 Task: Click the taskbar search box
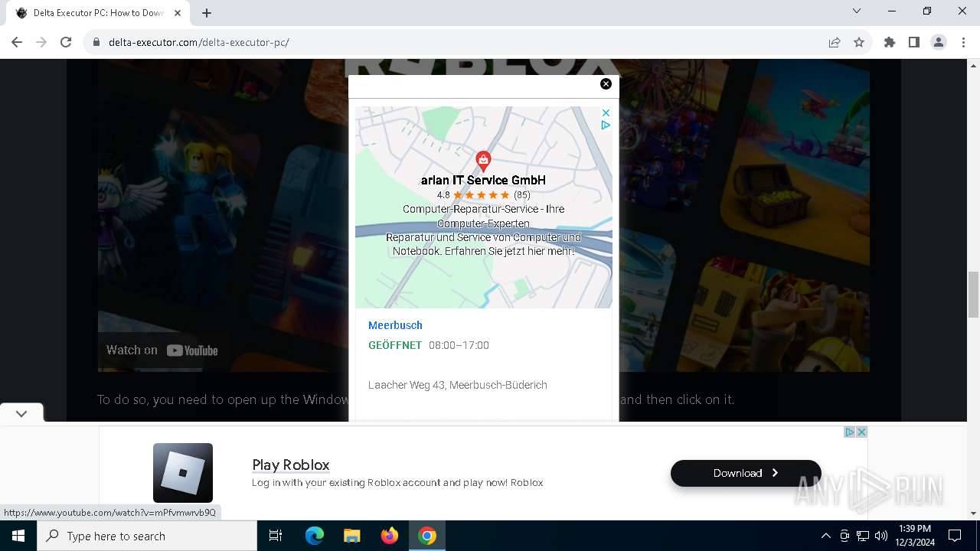point(147,536)
